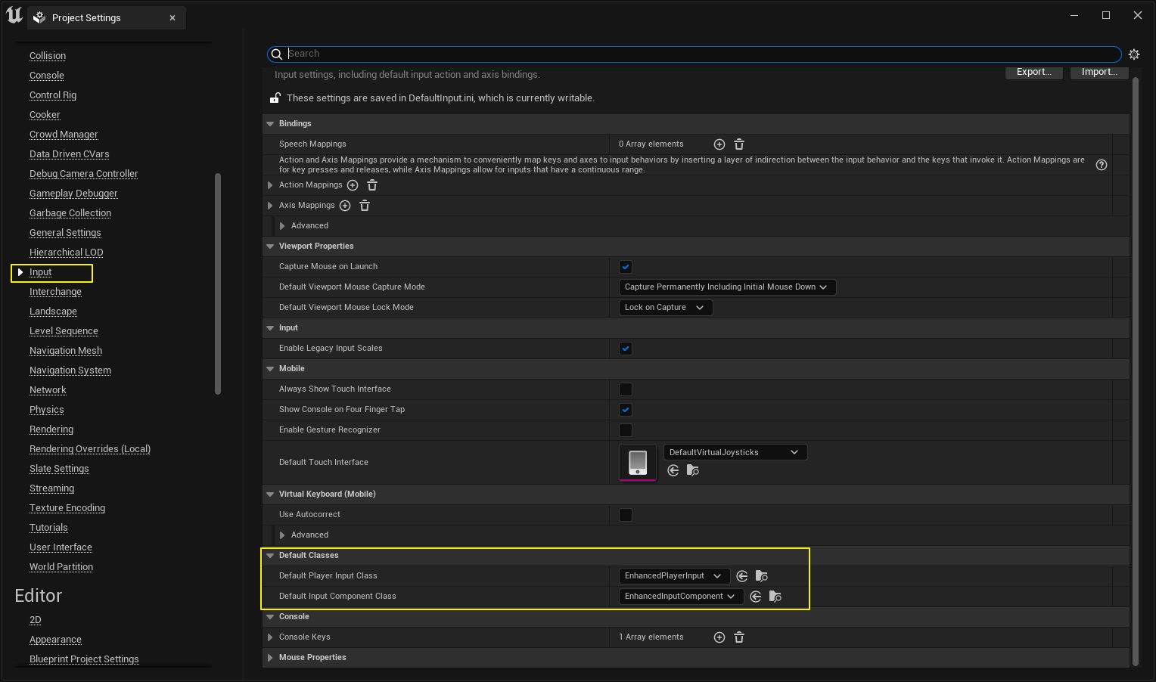Image resolution: width=1156 pixels, height=682 pixels.
Task: Toggle Use Autocorrect checkbox
Action: coord(626,515)
